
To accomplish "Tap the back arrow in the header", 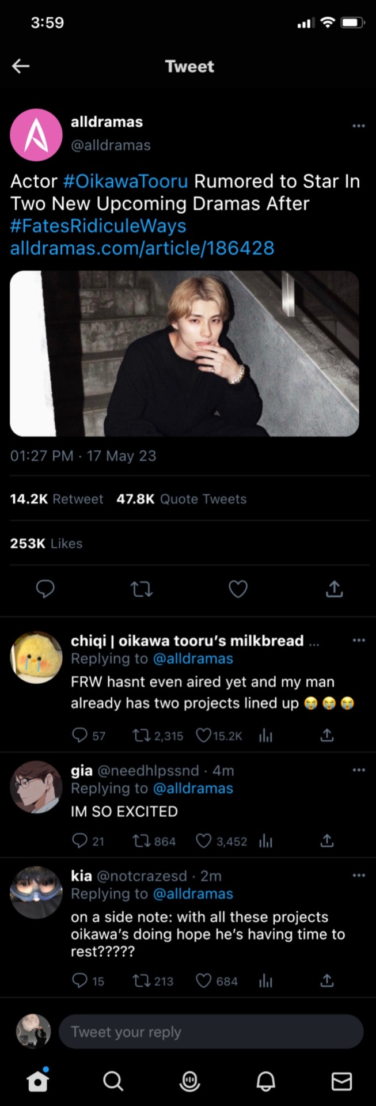I will (21, 66).
